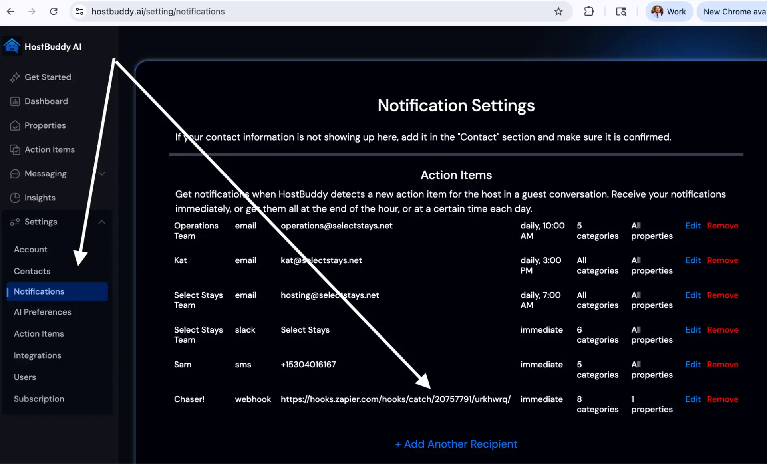Edit Kat's email notification settings

click(x=693, y=260)
